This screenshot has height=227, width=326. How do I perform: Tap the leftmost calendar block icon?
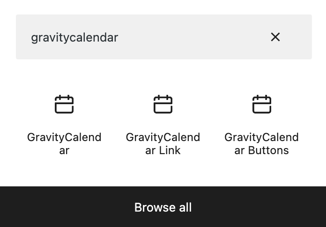[64, 104]
